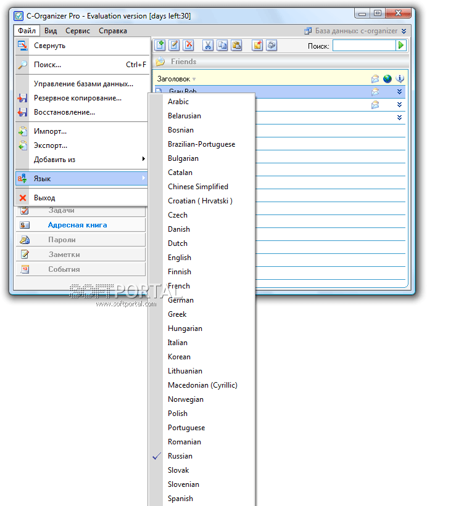Click the Поиск search input field
The image size is (464, 506).
tap(364, 46)
